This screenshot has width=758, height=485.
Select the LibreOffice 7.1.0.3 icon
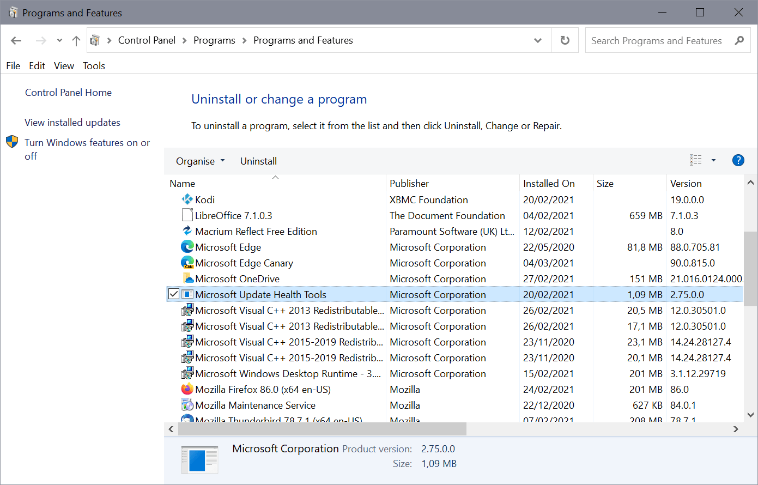click(187, 215)
